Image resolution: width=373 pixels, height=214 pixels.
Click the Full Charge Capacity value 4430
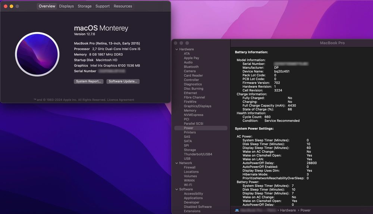tap(292, 106)
